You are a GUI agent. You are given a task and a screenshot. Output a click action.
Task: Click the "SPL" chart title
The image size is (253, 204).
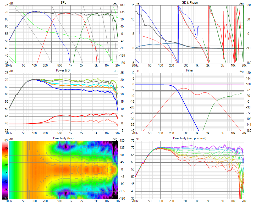tap(63, 3)
